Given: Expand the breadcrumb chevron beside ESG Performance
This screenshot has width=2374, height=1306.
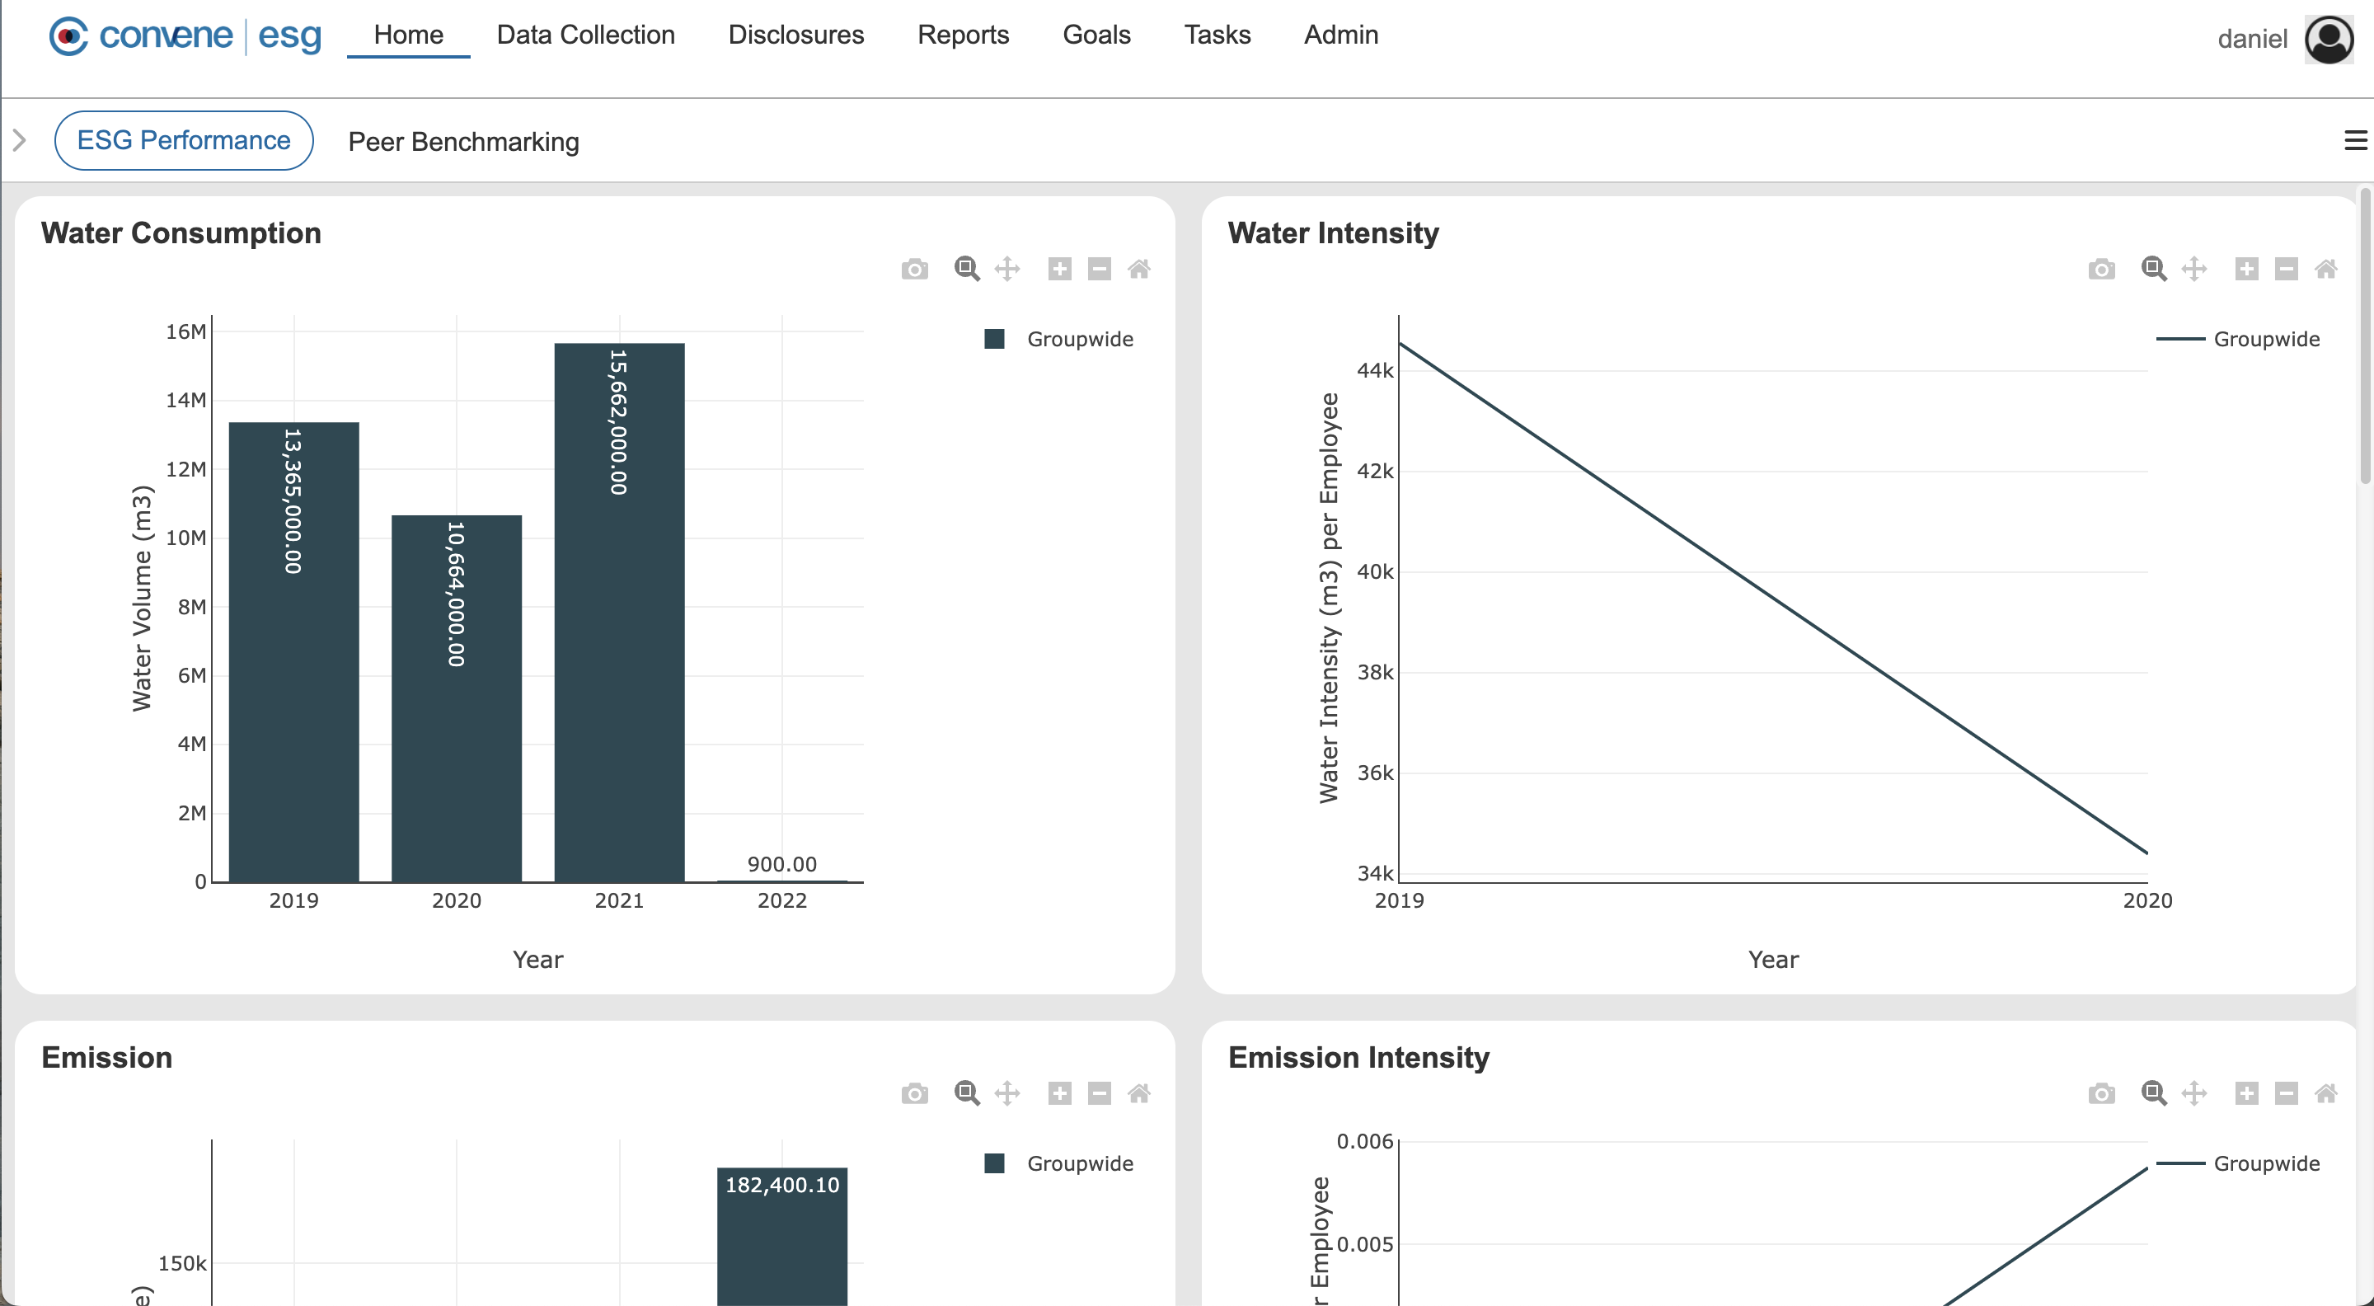Looking at the screenshot, I should 19,140.
